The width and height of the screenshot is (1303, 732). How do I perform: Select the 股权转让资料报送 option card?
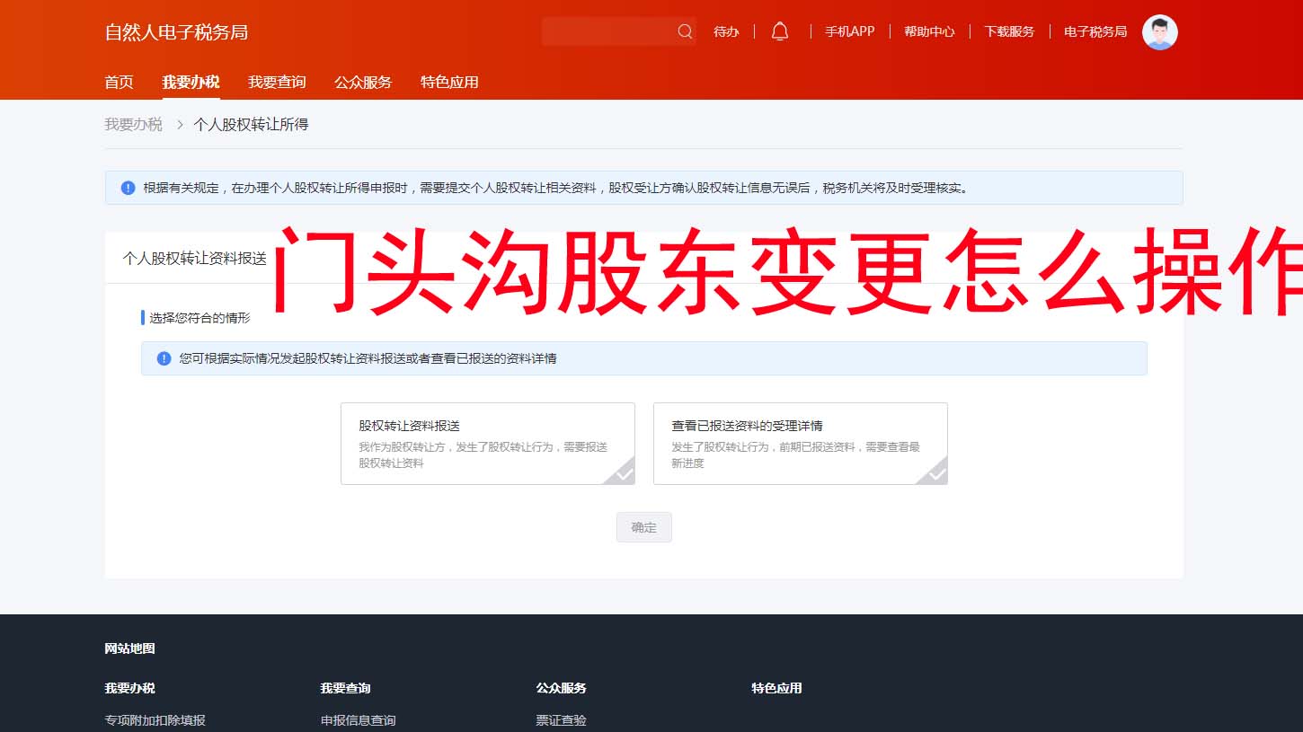pyautogui.click(x=488, y=443)
